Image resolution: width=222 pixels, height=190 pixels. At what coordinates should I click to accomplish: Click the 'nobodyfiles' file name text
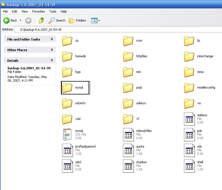click(x=144, y=131)
